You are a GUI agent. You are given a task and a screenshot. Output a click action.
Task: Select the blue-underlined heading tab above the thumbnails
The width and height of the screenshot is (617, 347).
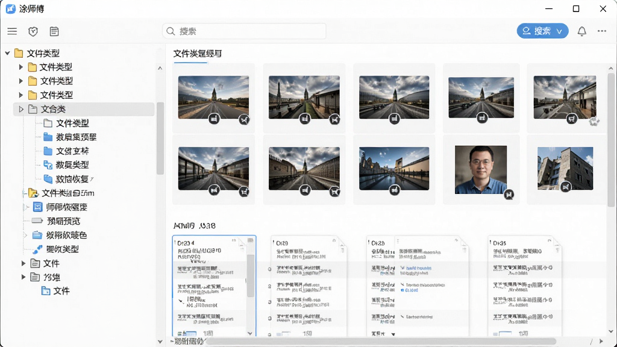point(198,54)
